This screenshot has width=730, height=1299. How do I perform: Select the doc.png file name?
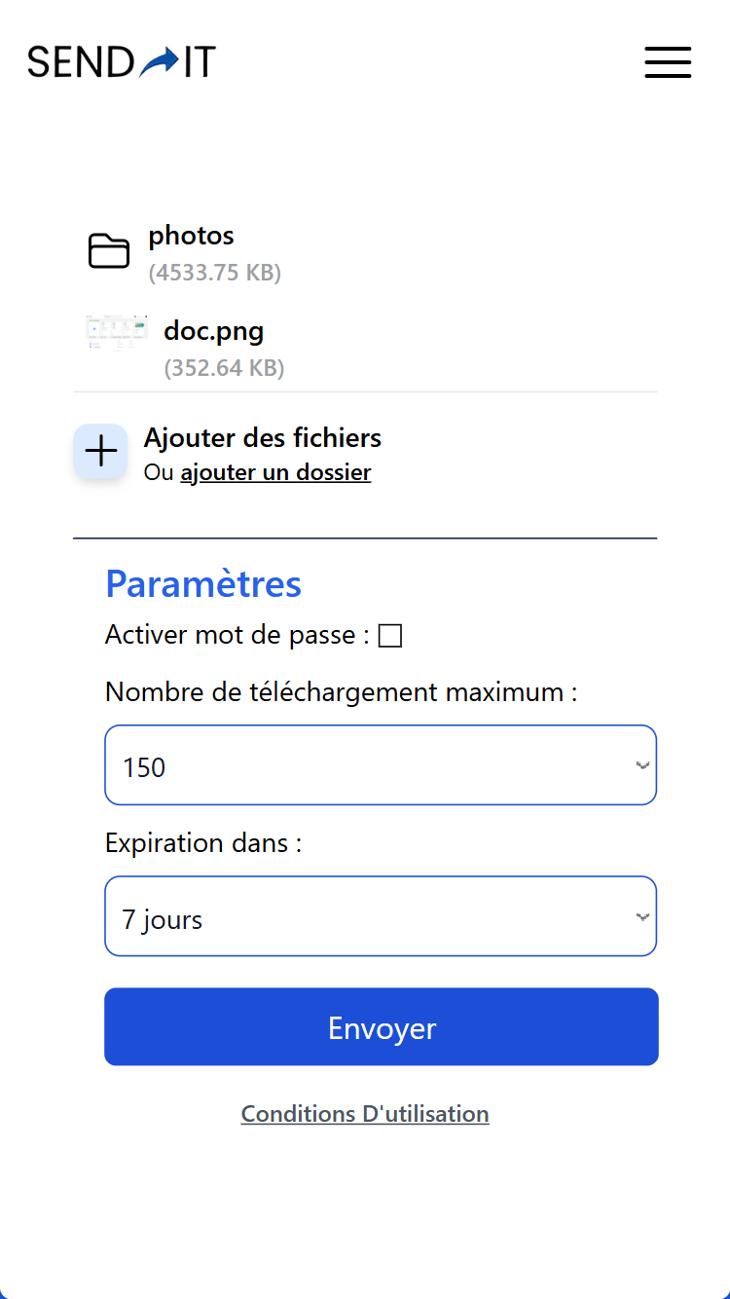[214, 331]
